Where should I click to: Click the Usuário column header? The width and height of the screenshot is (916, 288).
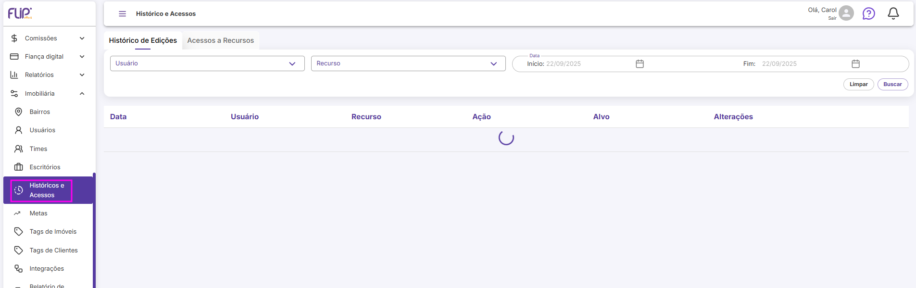[x=245, y=117]
